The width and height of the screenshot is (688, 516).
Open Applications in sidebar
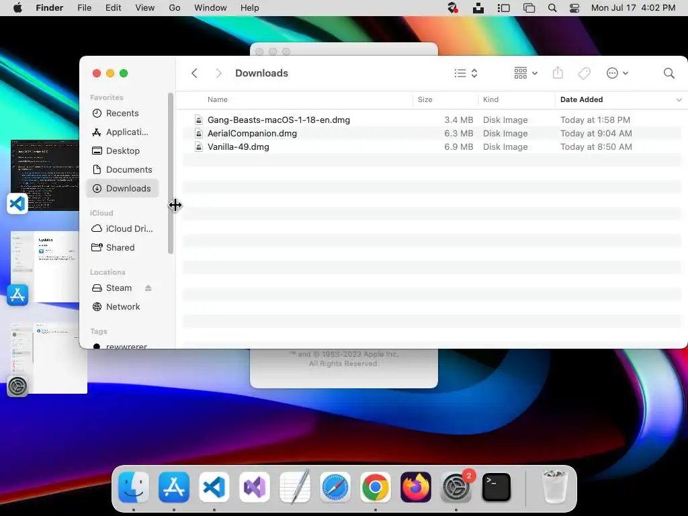(122, 132)
